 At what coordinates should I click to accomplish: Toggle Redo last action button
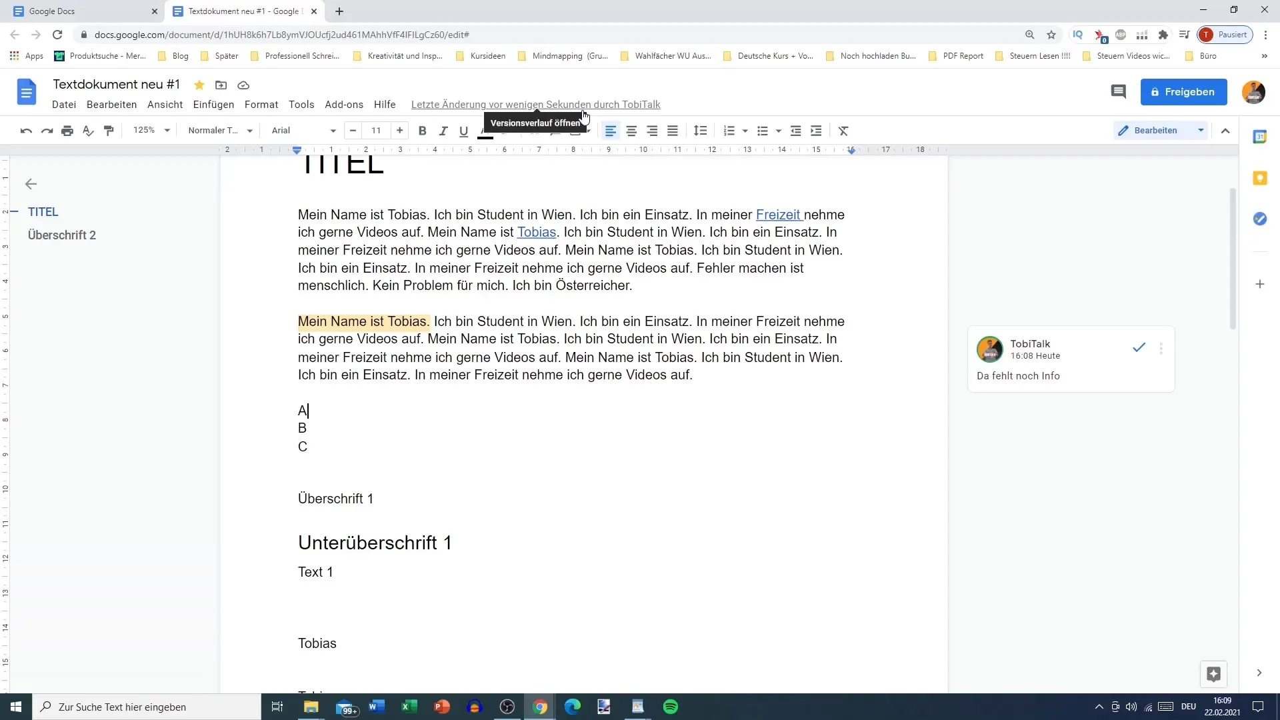click(x=46, y=130)
